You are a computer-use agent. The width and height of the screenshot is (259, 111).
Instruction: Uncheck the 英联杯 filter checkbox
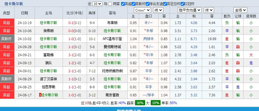click(x=133, y=4)
